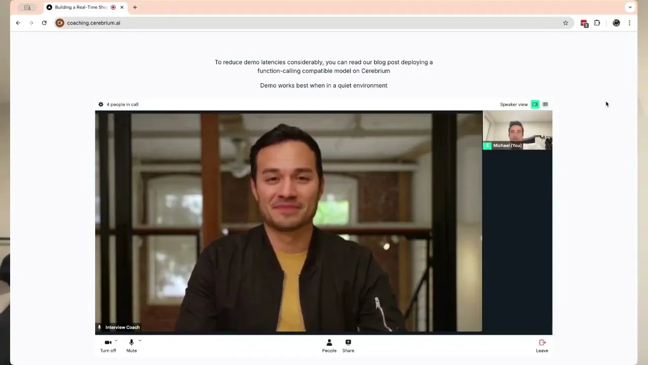Go back to the previous page
Viewport: 648px width, 365px height.
[x=18, y=23]
